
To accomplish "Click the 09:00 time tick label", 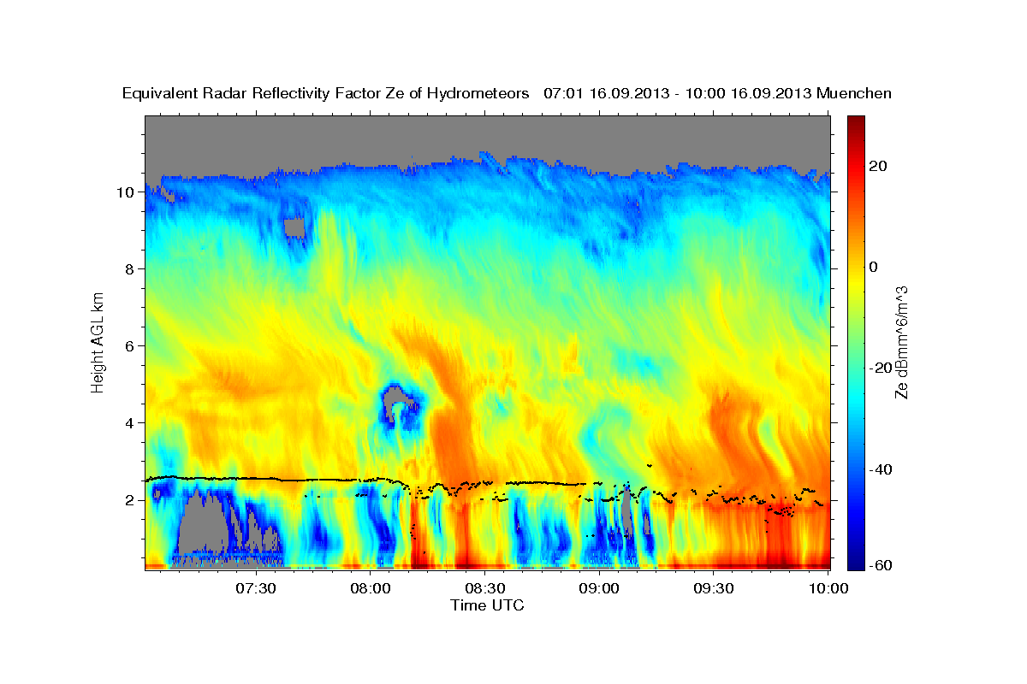I will 600,589.
